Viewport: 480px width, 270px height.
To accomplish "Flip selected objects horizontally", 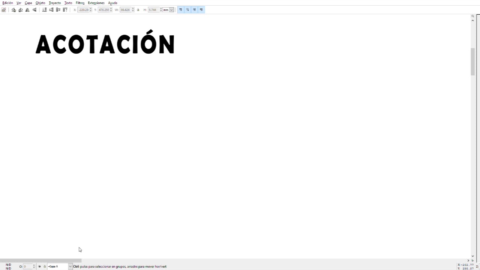I will click(x=27, y=10).
